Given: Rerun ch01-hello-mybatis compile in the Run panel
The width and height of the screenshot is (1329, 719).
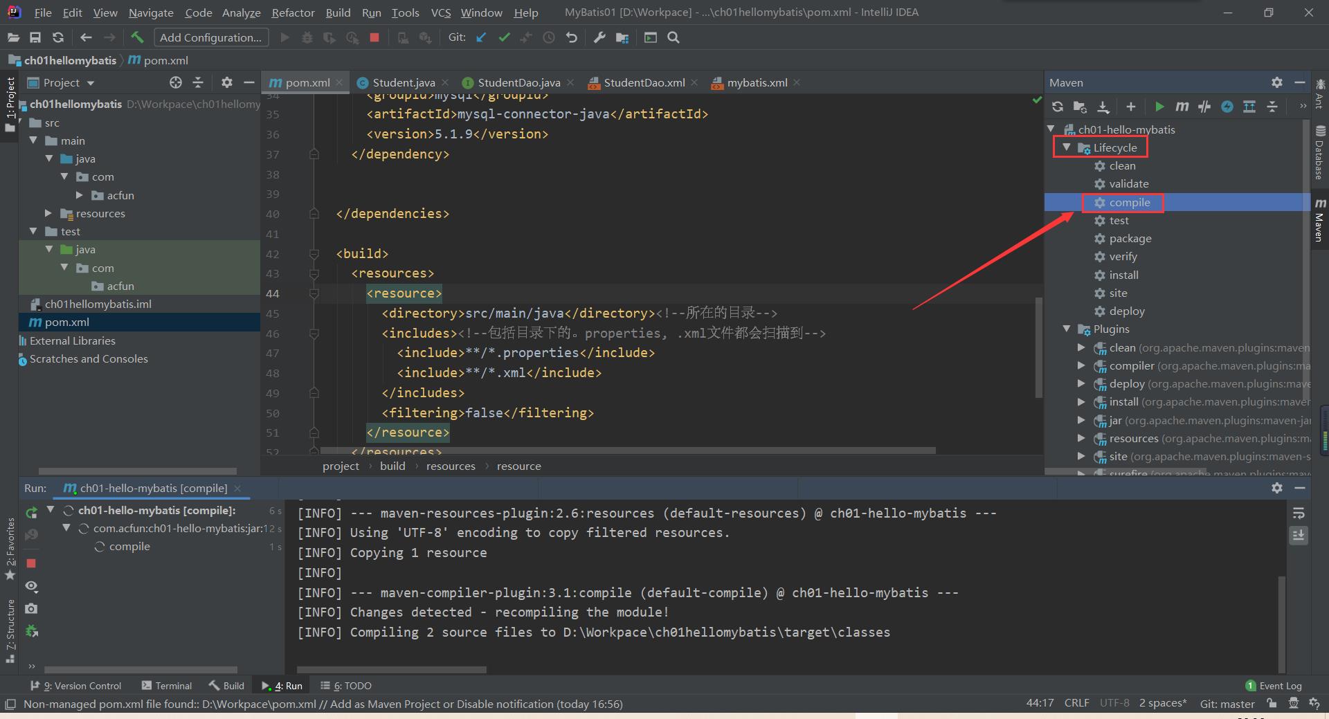Looking at the screenshot, I should coord(31,513).
